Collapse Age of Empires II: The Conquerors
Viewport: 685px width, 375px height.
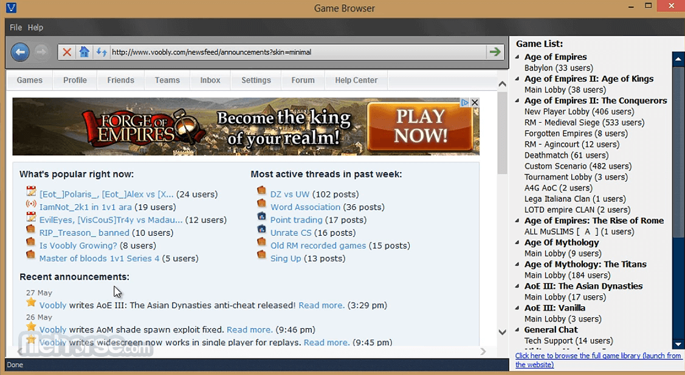tap(517, 100)
